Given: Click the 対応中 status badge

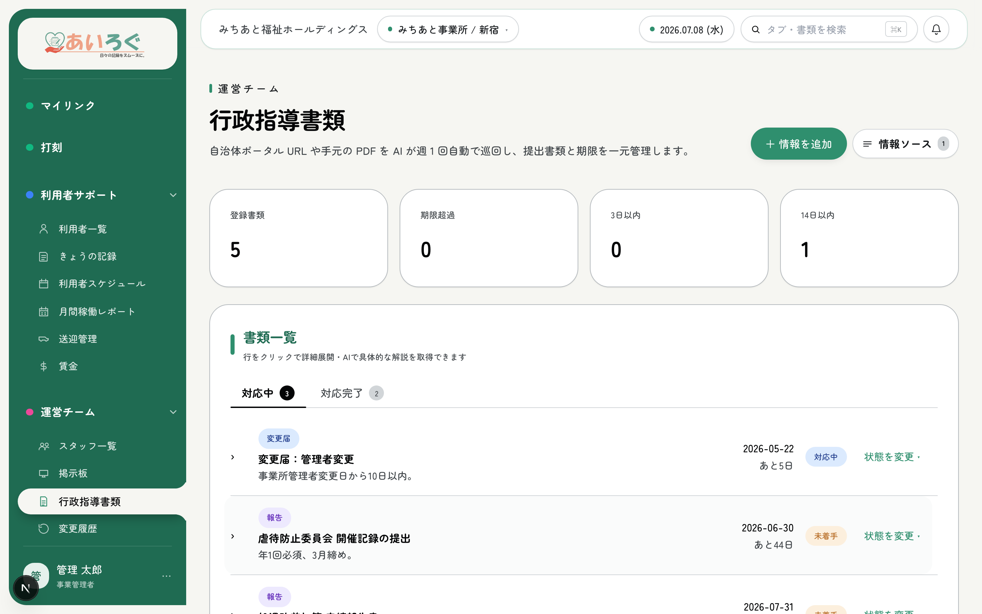Looking at the screenshot, I should coord(826,457).
